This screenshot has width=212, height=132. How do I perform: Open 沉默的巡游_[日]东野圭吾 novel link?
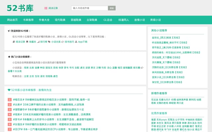click(x=169, y=67)
